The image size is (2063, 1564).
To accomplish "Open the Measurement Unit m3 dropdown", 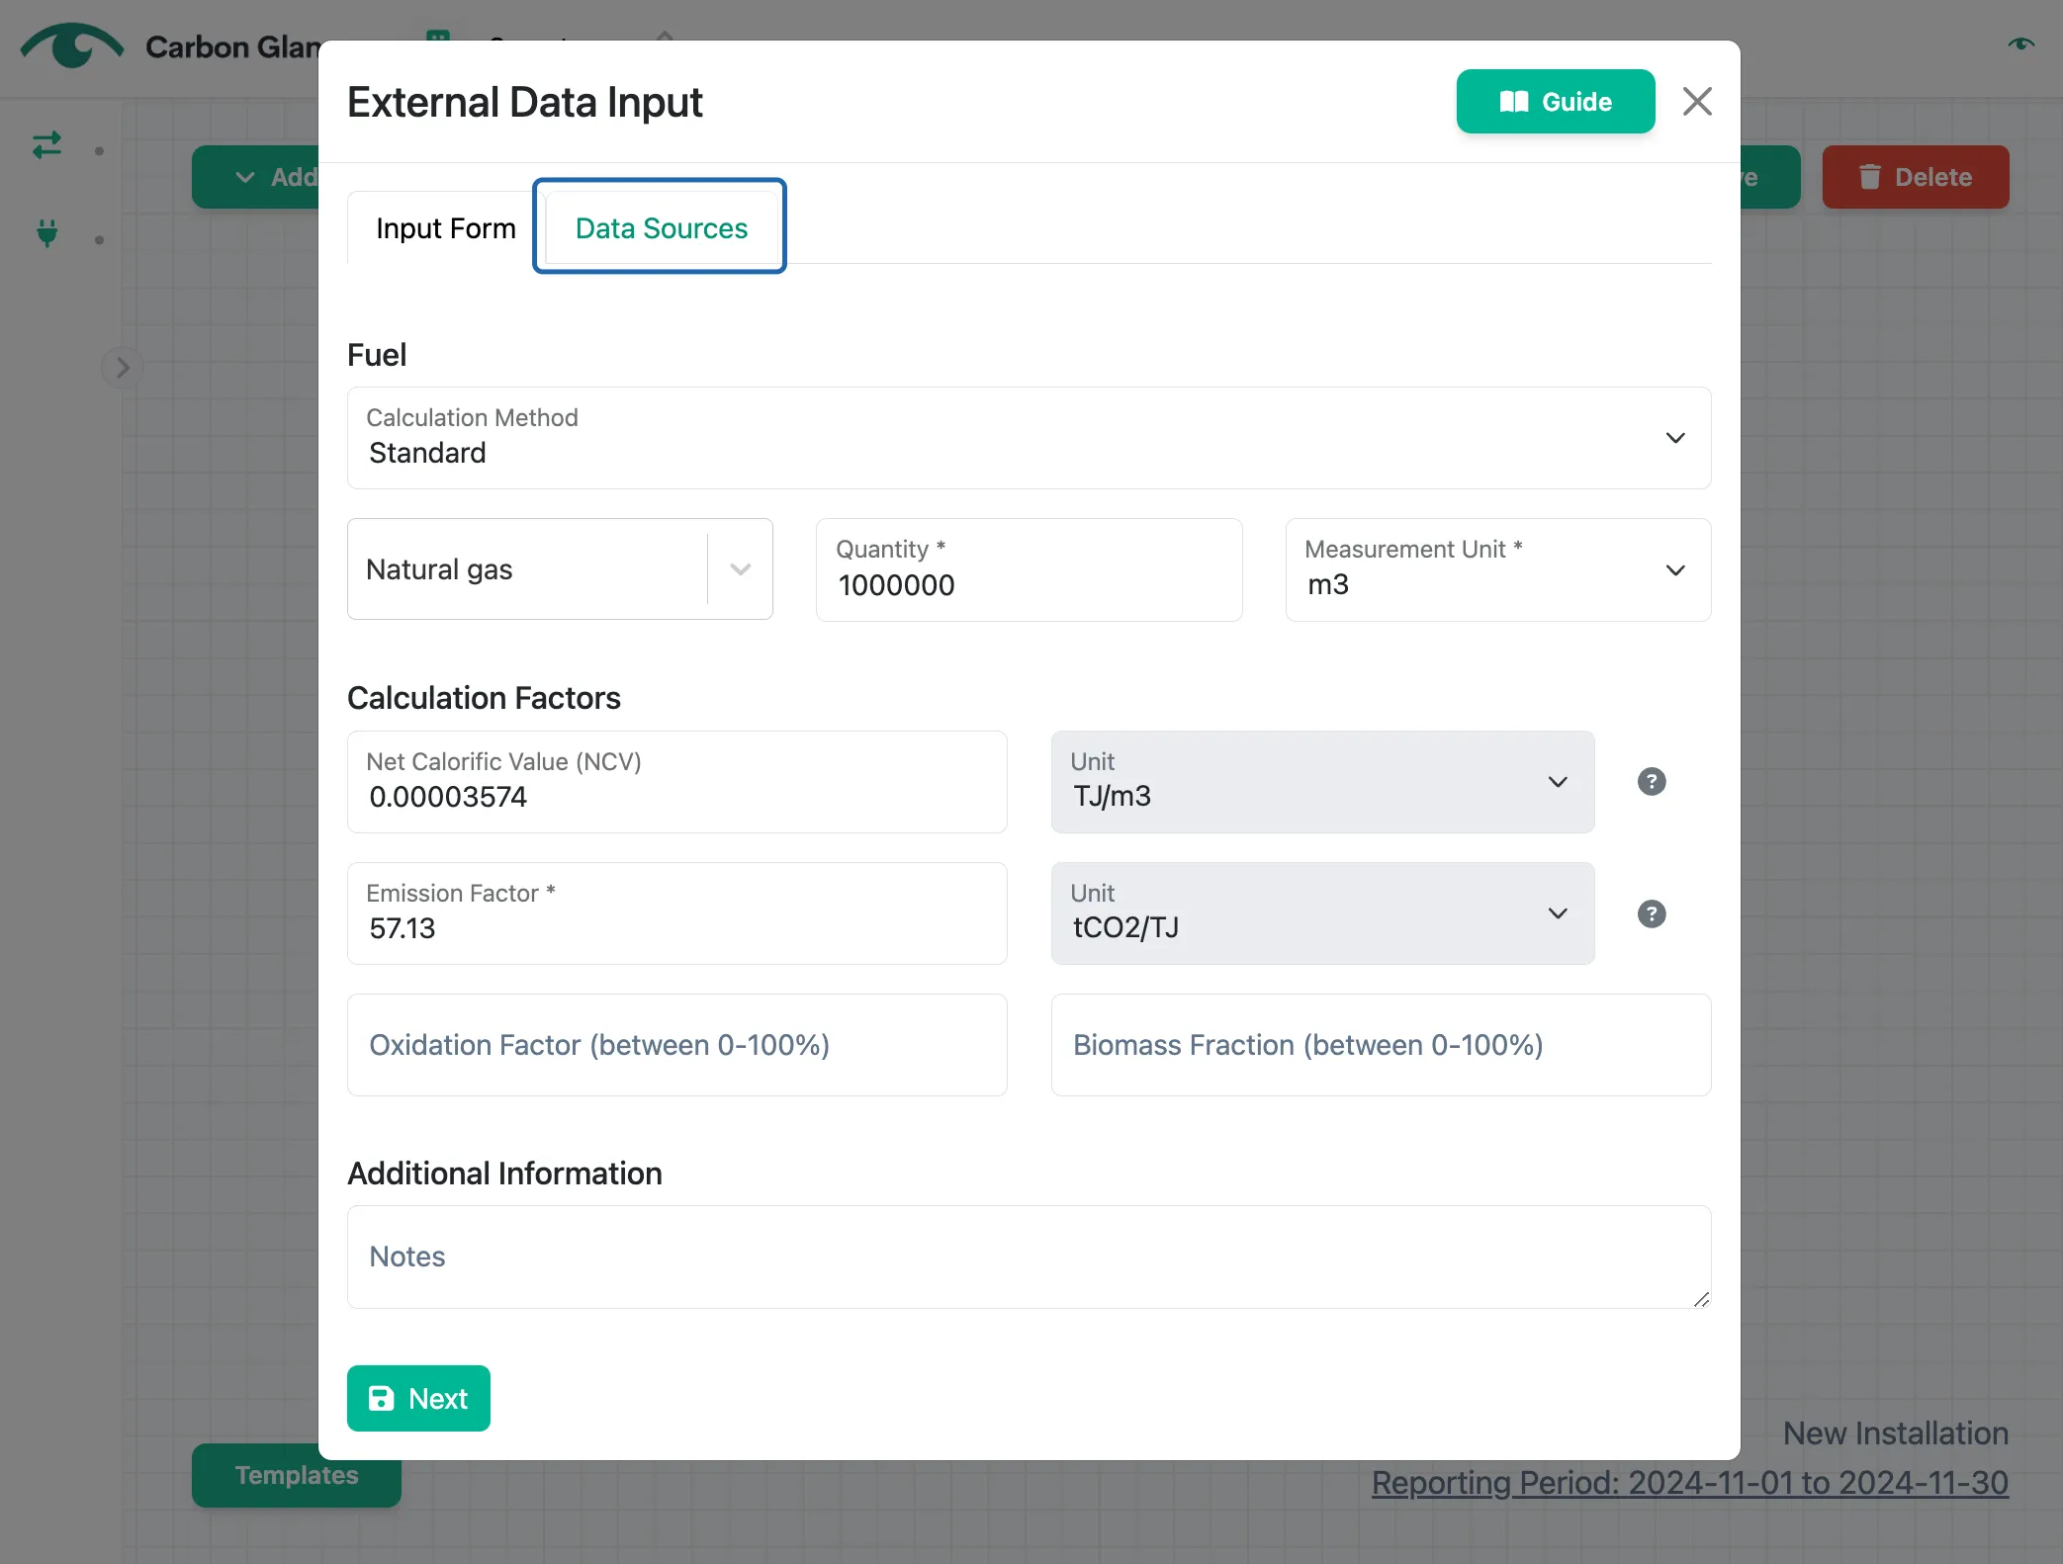I will 1497,570.
